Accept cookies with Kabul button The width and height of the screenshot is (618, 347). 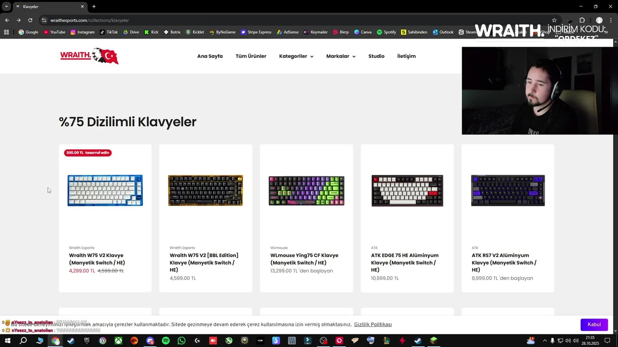click(594, 324)
